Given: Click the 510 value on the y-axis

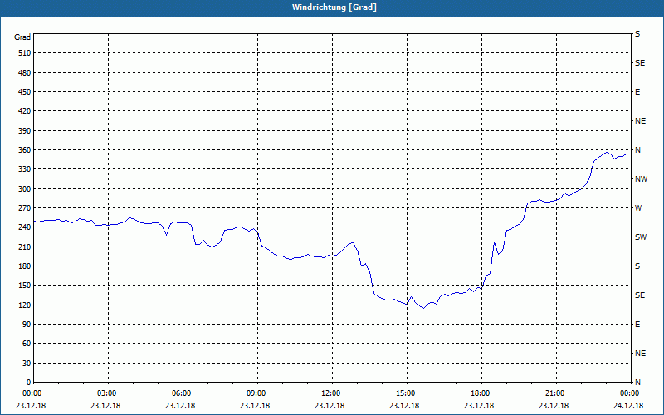Looking at the screenshot, I should [x=24, y=53].
